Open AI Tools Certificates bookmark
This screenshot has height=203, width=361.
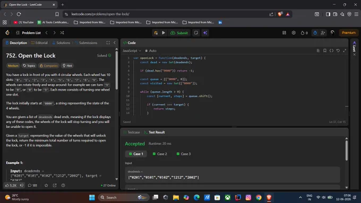(53, 22)
